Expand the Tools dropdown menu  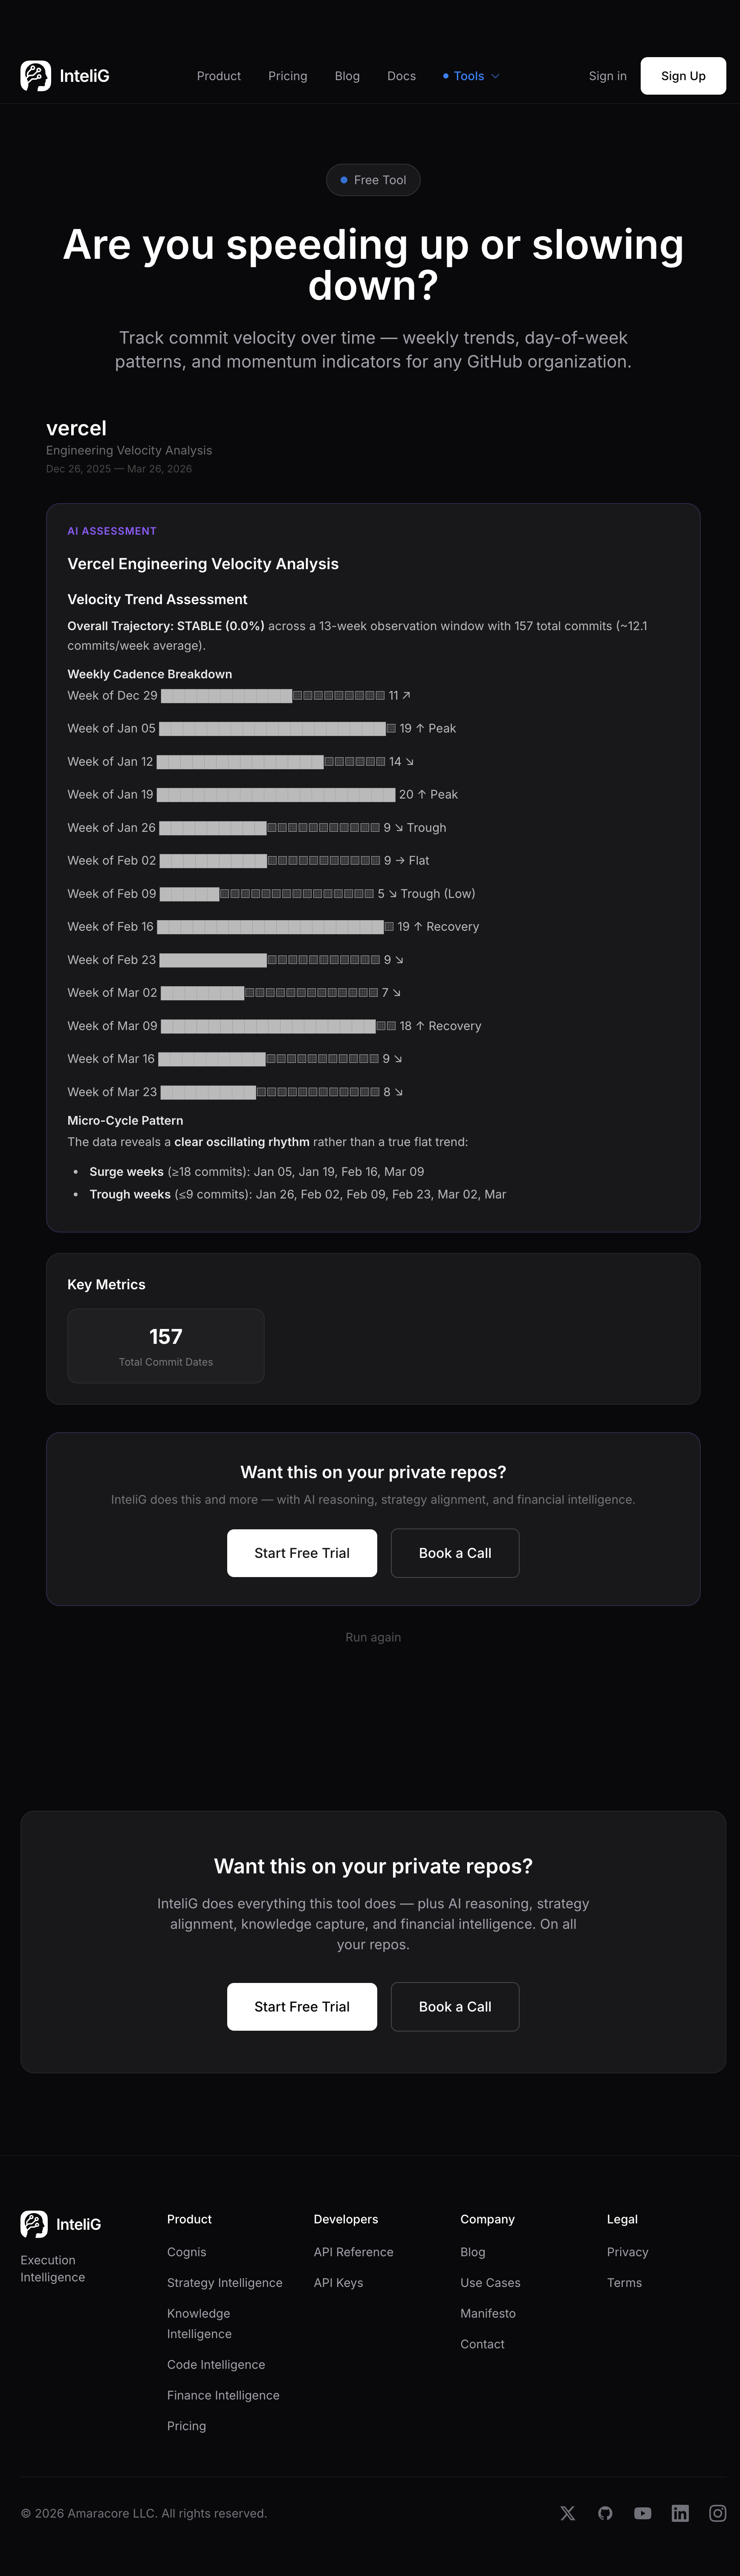click(x=471, y=76)
